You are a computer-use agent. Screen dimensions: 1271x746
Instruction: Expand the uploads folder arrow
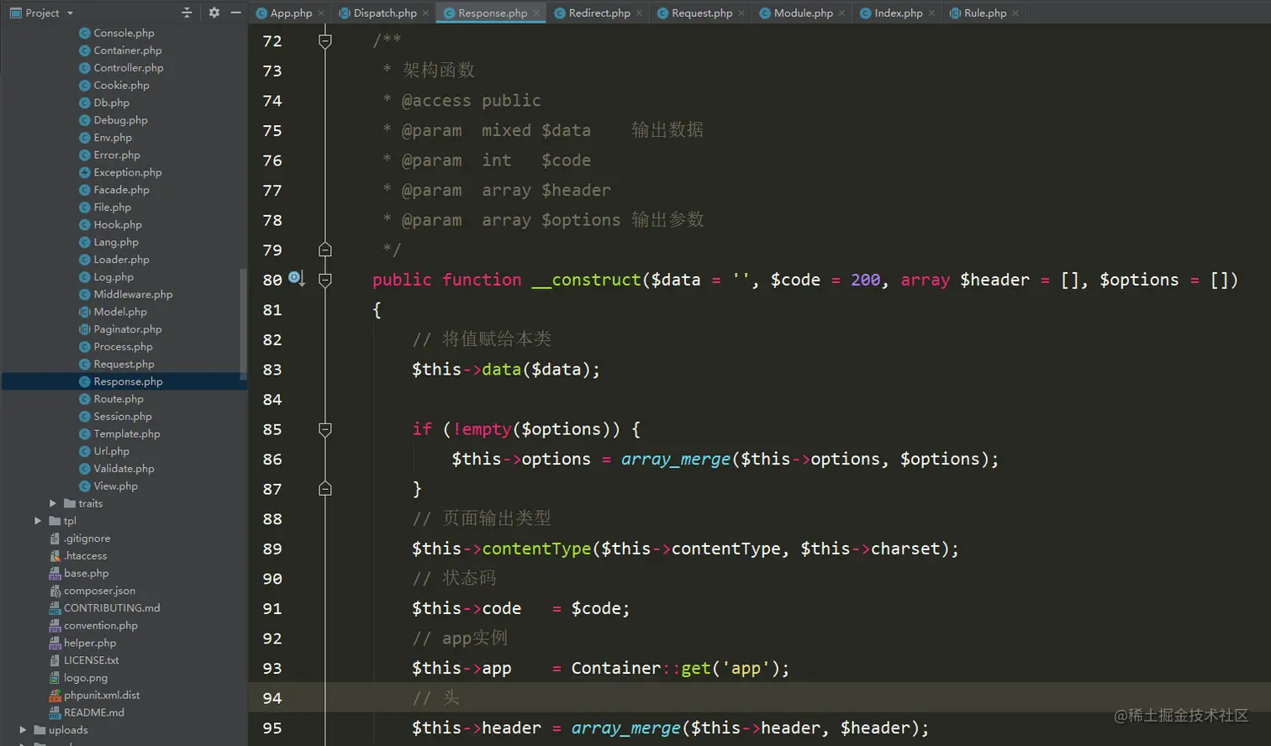(23, 730)
